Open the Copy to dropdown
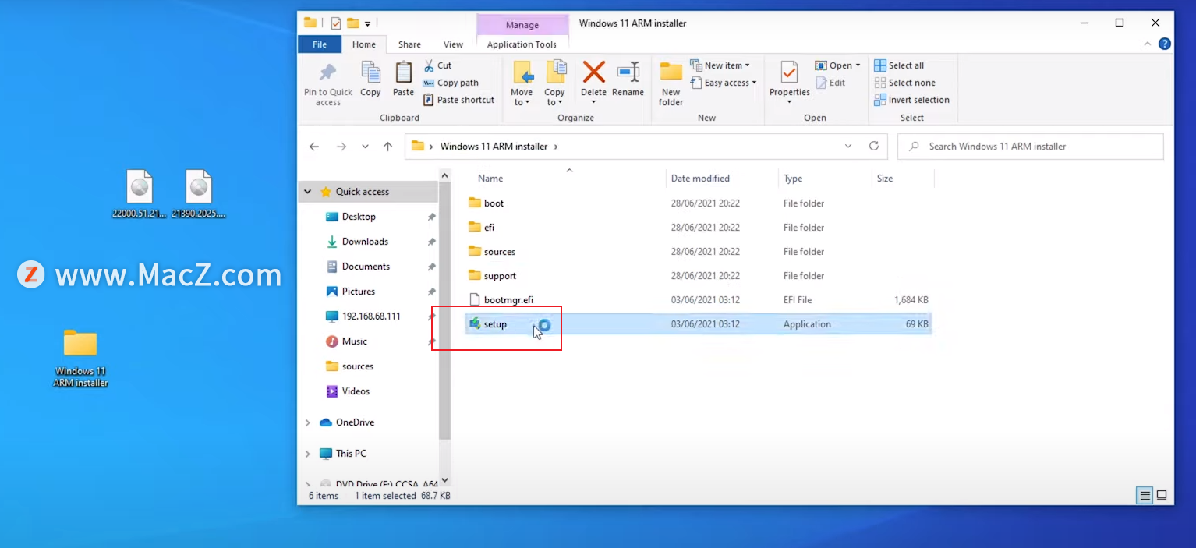 pos(555,83)
